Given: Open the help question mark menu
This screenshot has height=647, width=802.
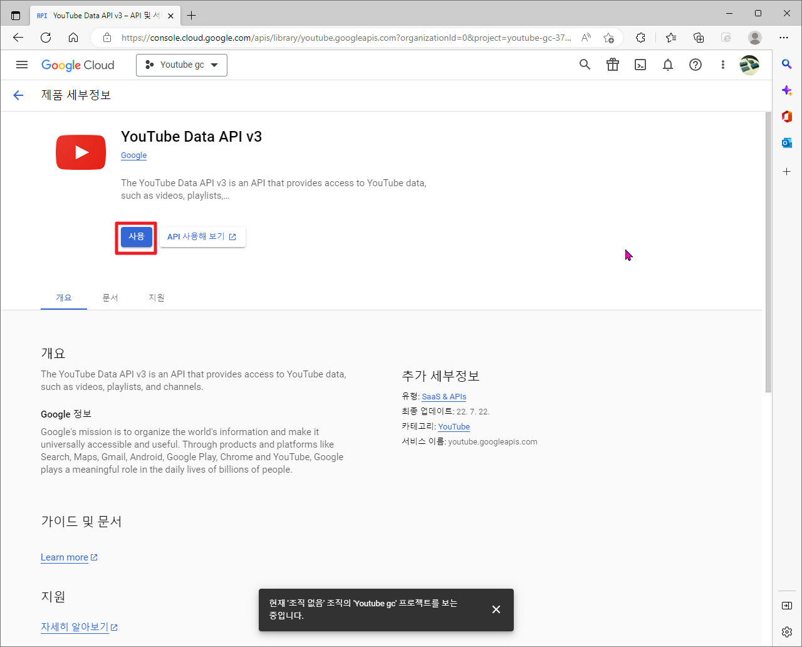Looking at the screenshot, I should pos(695,65).
